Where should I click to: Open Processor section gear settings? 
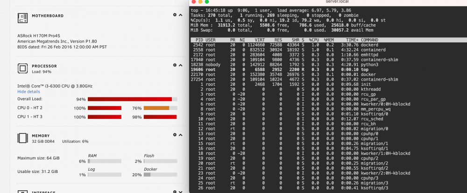tap(175, 65)
